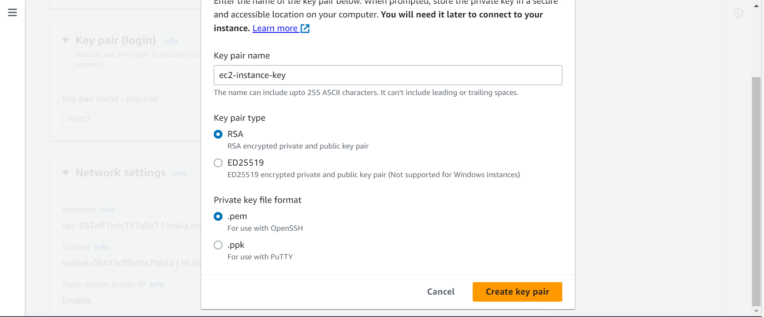
Task: Click the Create key pair button
Action: click(x=517, y=292)
